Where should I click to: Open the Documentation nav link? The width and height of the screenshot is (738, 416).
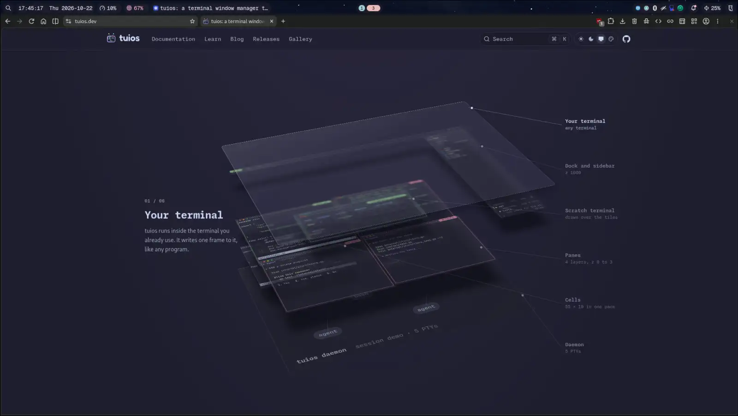click(x=173, y=39)
